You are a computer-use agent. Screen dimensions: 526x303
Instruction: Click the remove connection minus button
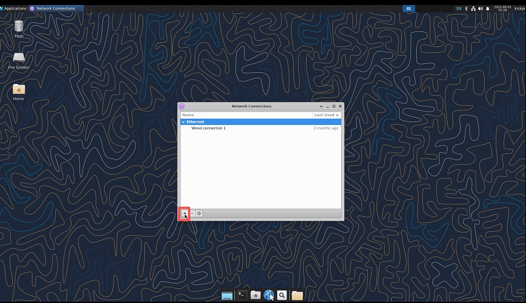(191, 213)
